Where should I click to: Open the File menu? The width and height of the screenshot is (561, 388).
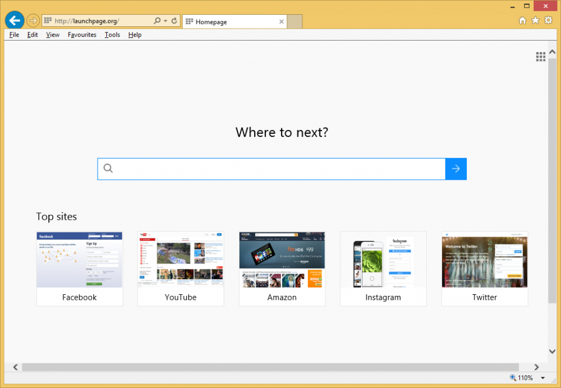[14, 35]
